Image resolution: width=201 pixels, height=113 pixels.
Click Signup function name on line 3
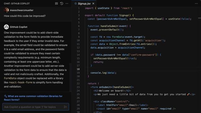(x=123, y=15)
